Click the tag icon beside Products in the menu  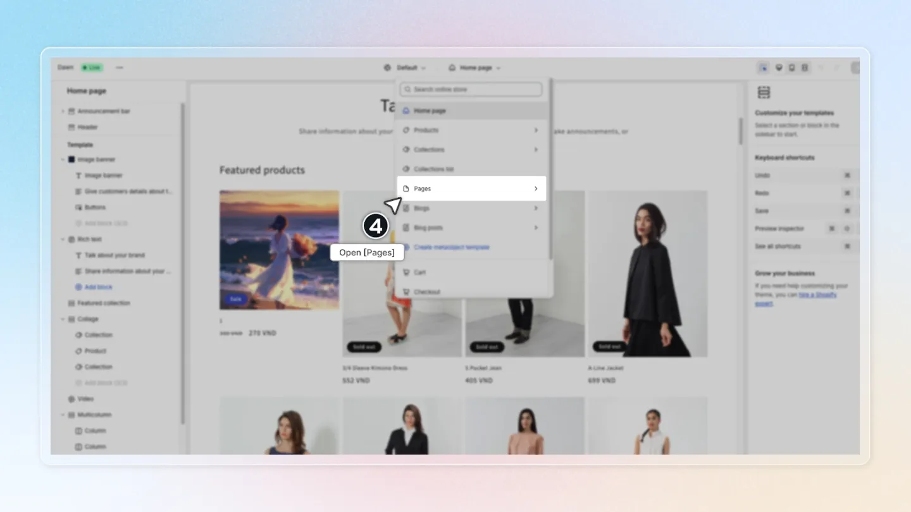pos(406,130)
